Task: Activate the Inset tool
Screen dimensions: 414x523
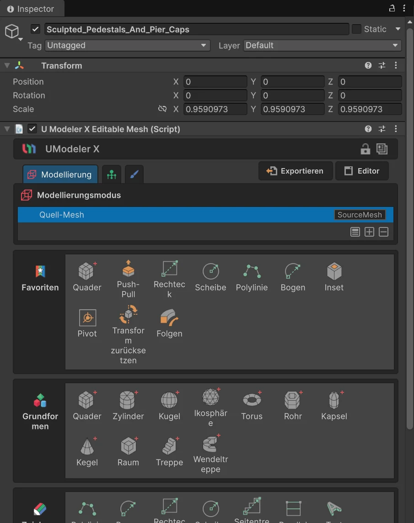Action: click(334, 277)
